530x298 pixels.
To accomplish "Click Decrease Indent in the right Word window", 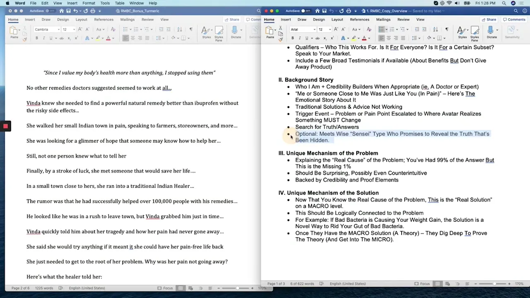I will click(417, 29).
